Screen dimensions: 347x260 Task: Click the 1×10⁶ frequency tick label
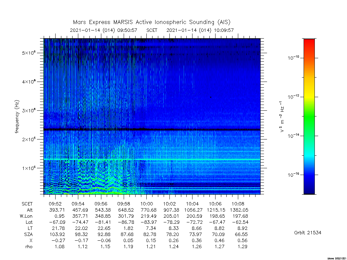(29, 168)
